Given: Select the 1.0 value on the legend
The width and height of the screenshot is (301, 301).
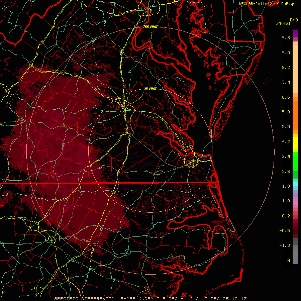Looking at the screenshot, I should point(286,201).
